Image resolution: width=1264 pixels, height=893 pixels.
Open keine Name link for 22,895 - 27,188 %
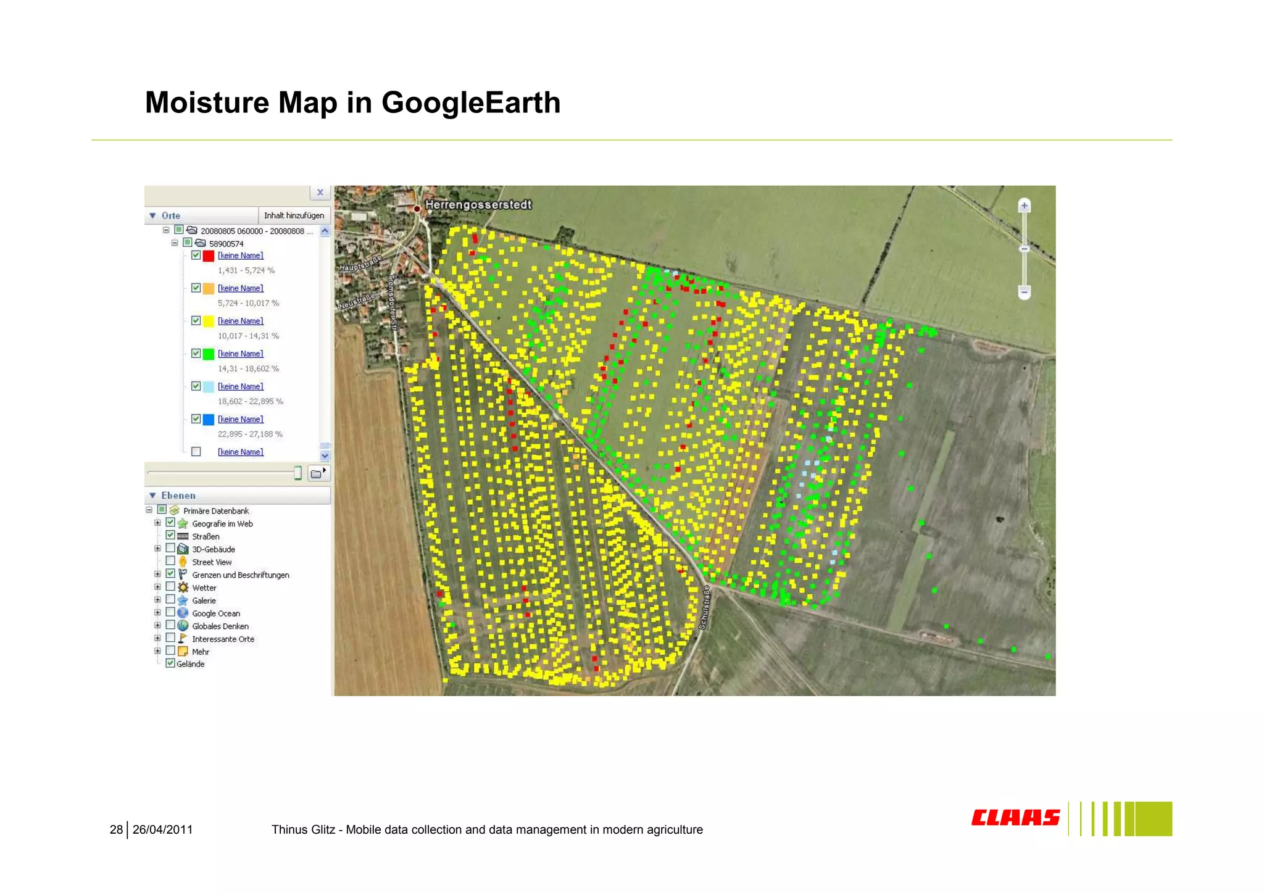[x=241, y=419]
